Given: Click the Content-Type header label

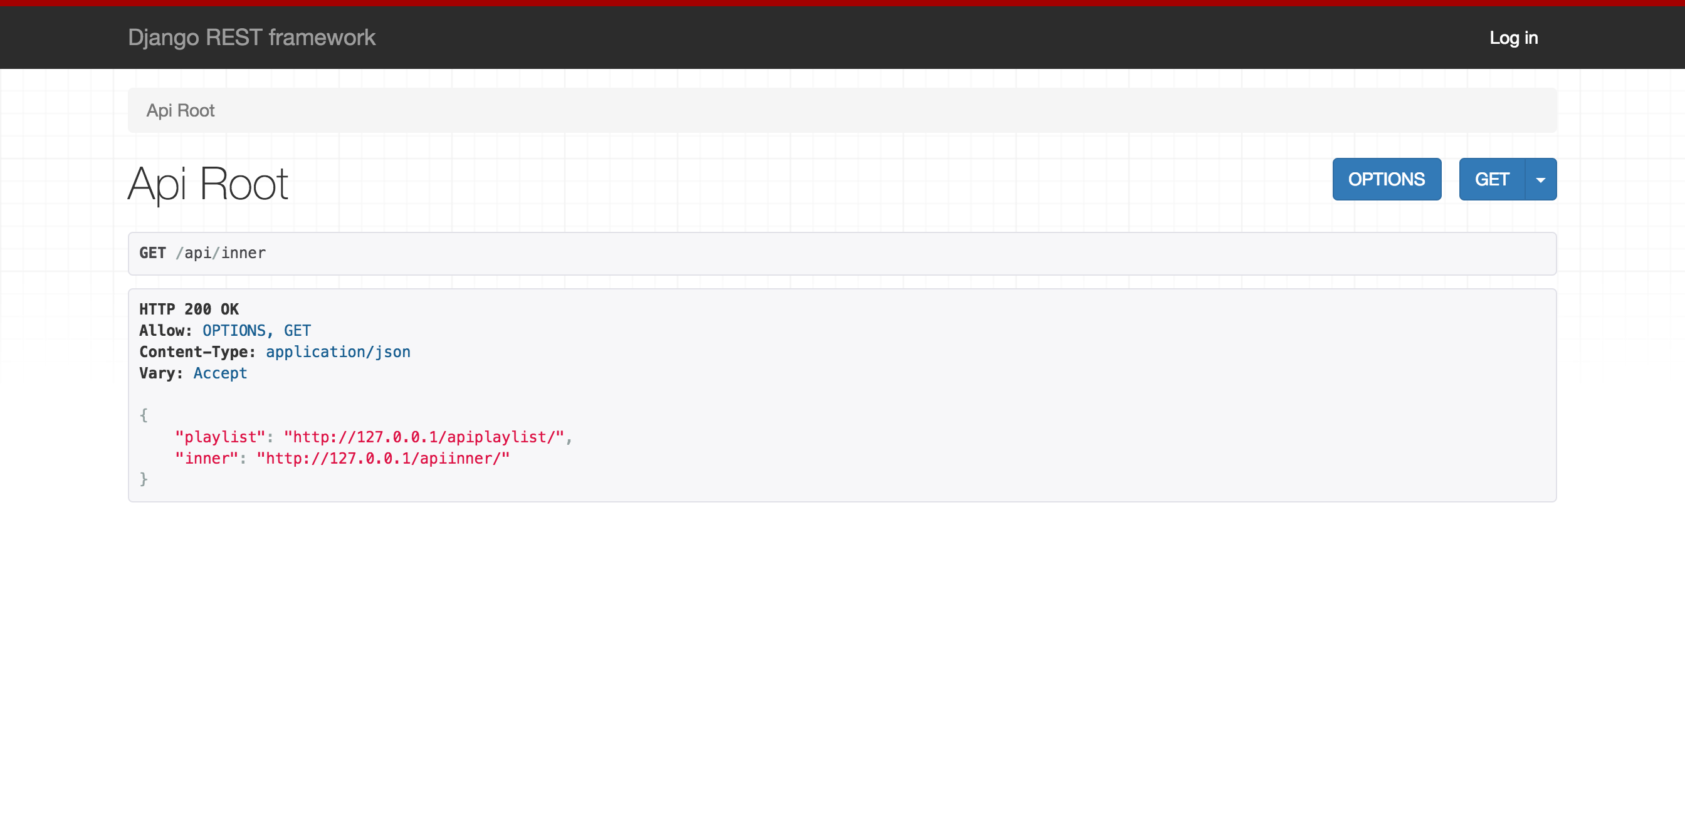Looking at the screenshot, I should point(196,352).
